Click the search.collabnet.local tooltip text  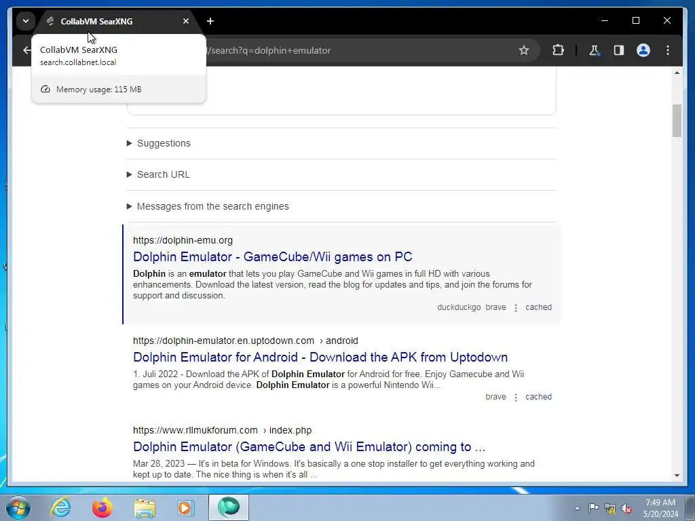click(x=78, y=62)
